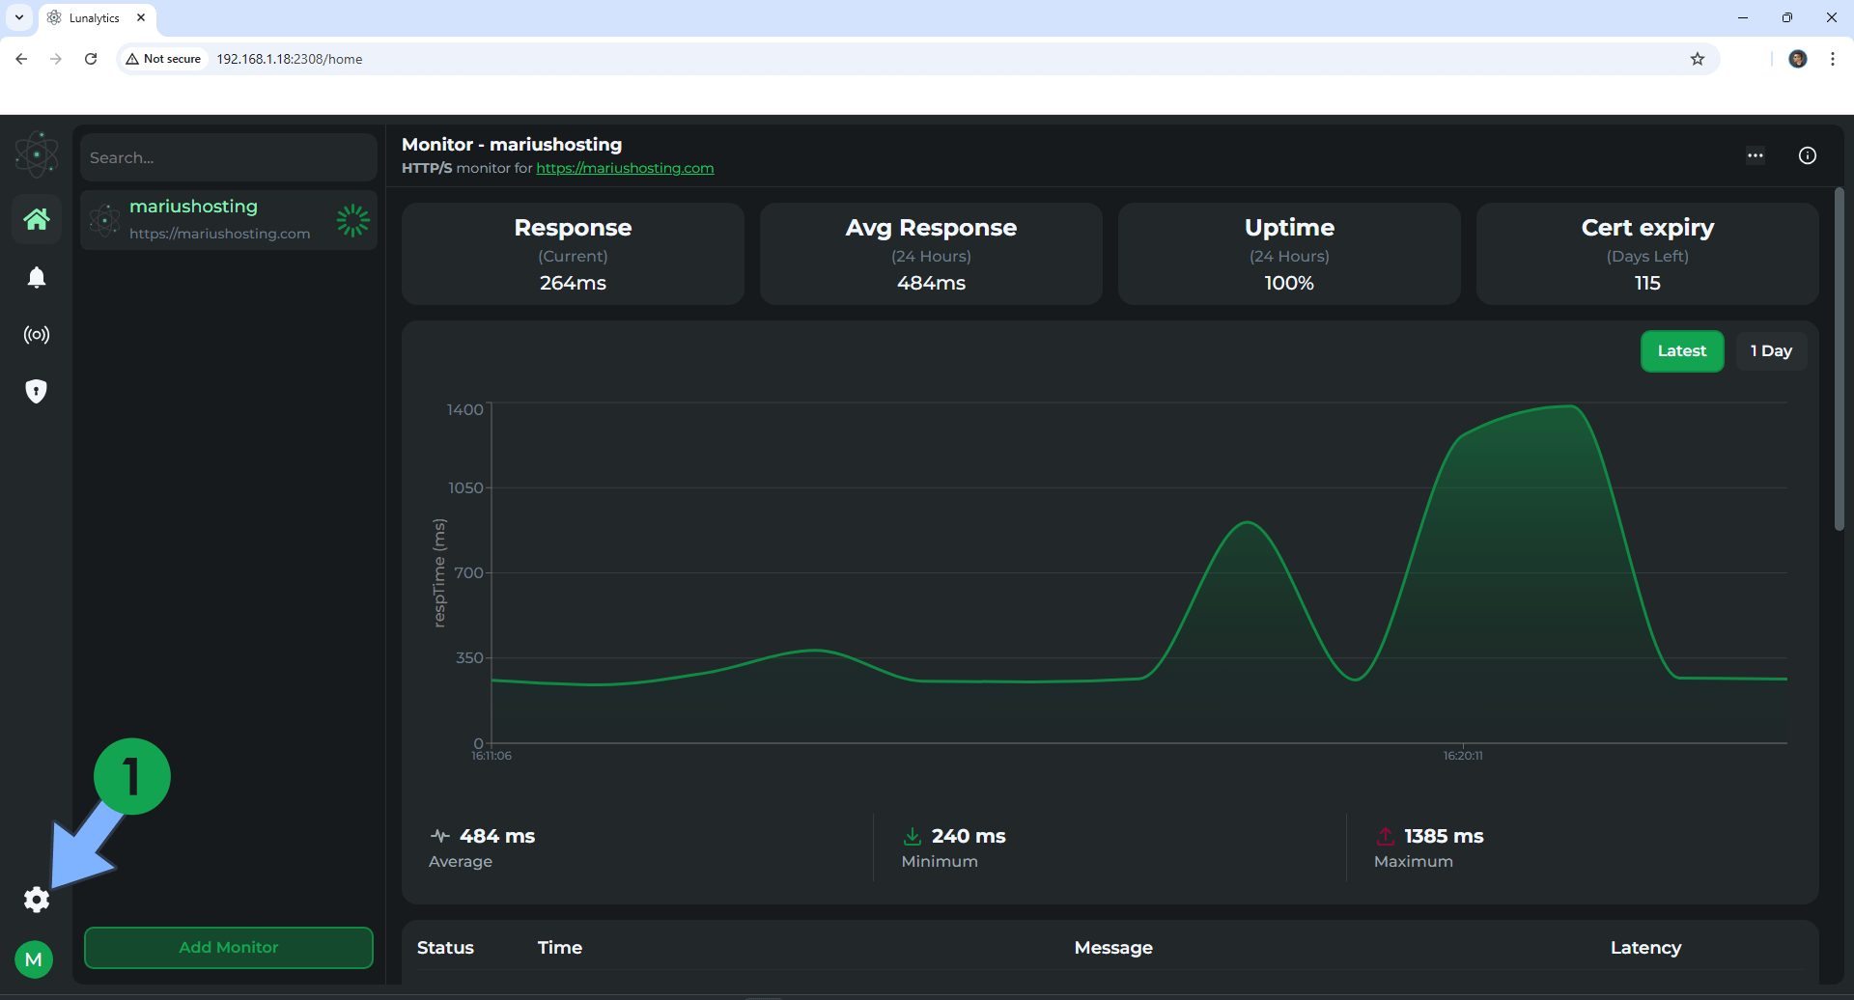Screen dimensions: 1854x1000
Task: Click the Response current 264ms card
Action: [573, 254]
